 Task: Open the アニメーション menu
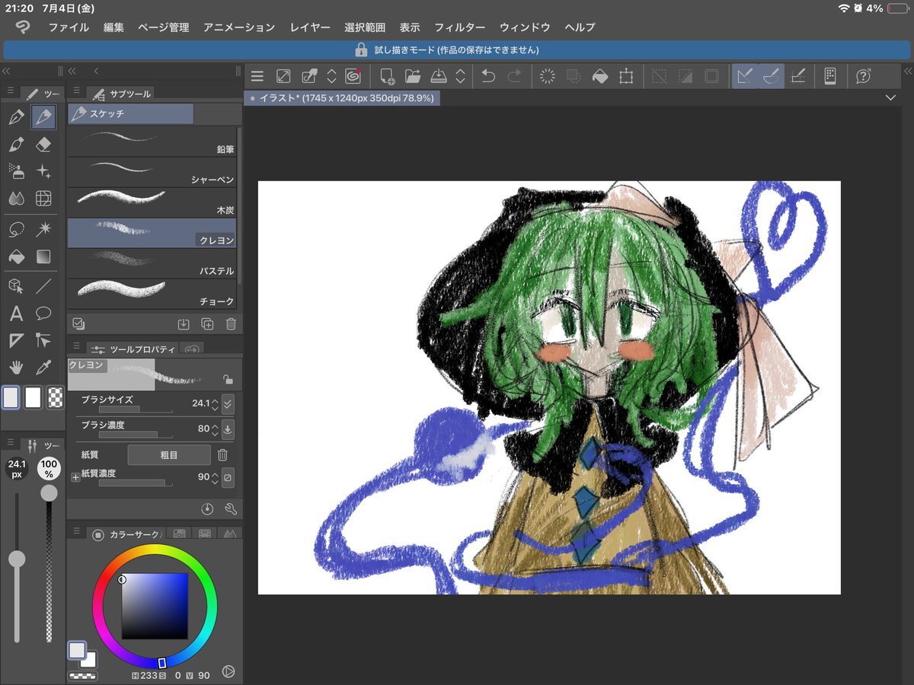(x=239, y=27)
